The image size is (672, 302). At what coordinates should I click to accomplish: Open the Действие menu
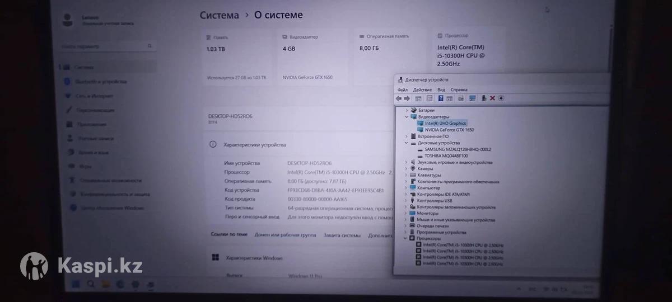[422, 89]
